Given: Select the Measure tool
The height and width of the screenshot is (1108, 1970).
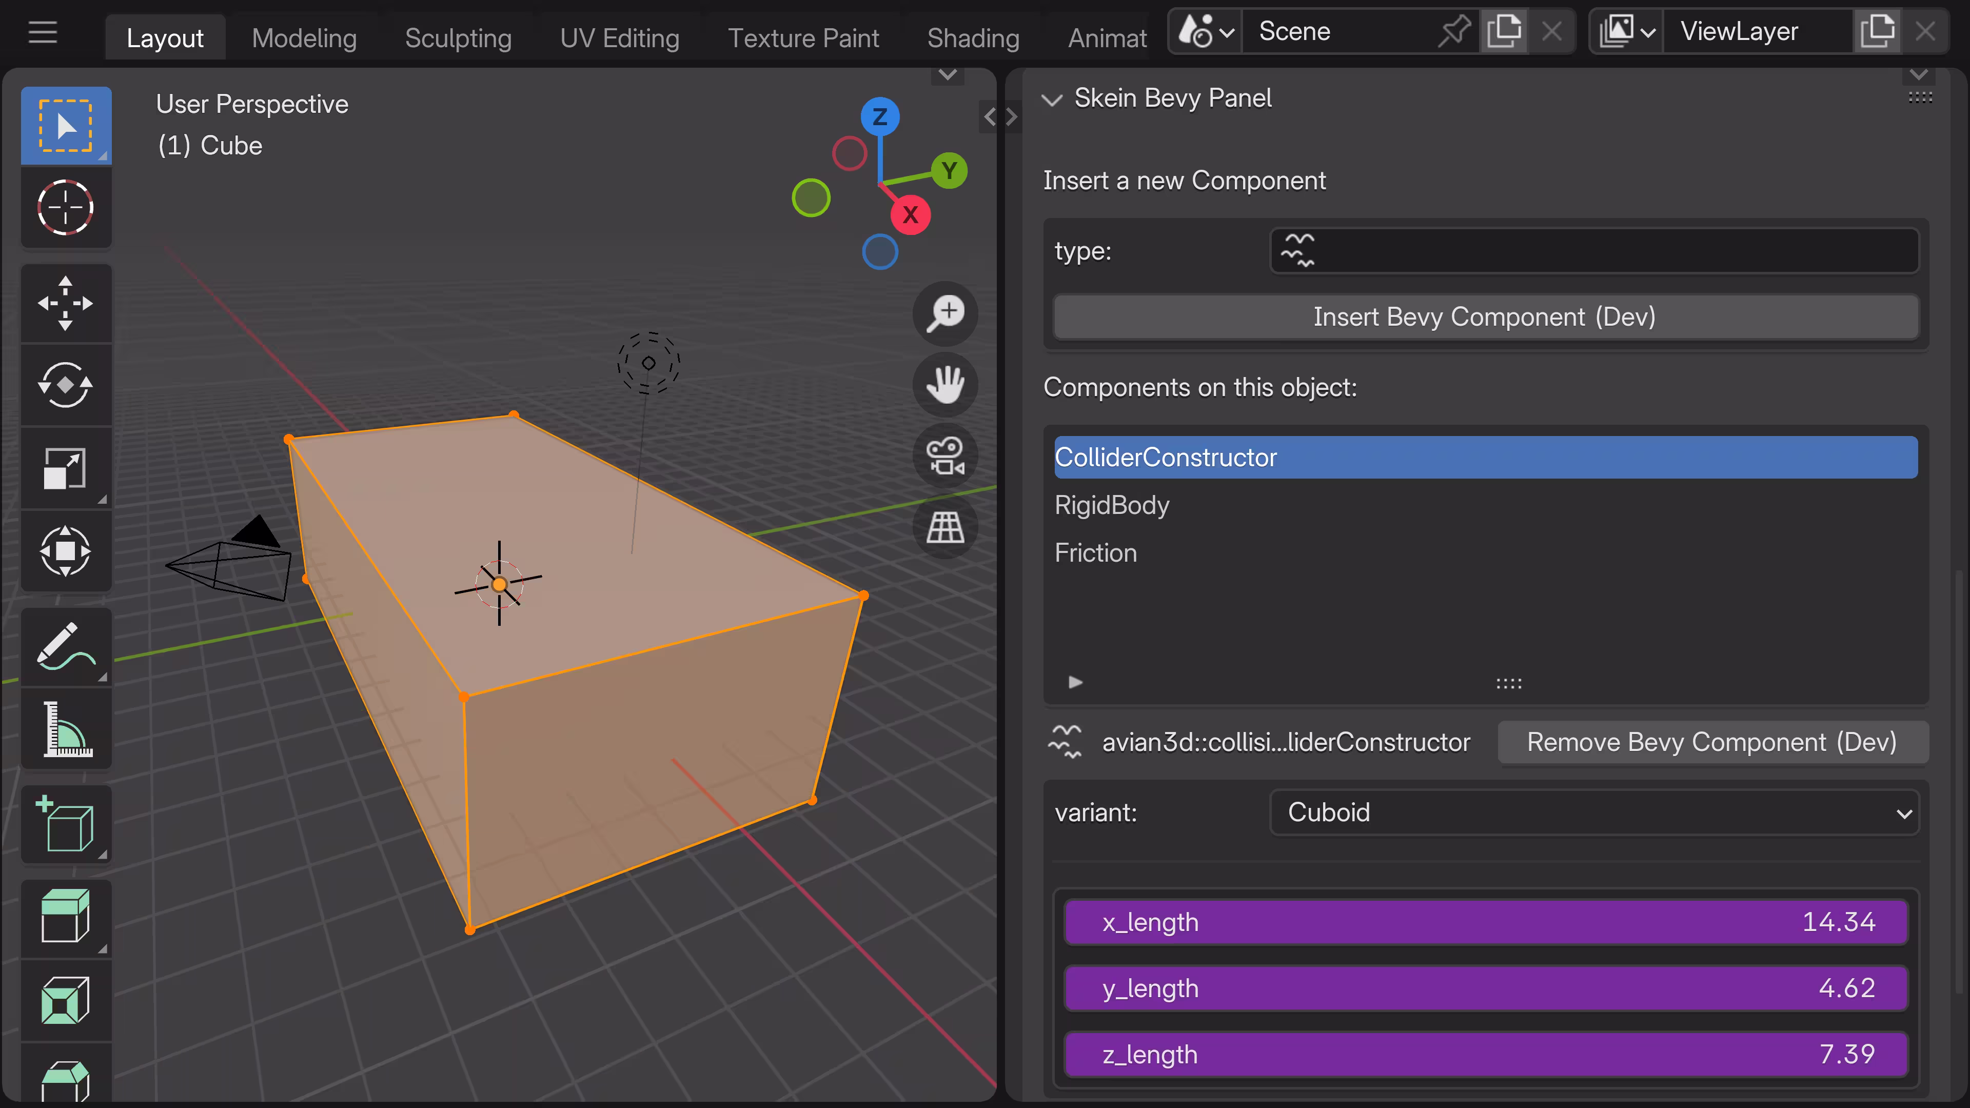Looking at the screenshot, I should tap(66, 729).
